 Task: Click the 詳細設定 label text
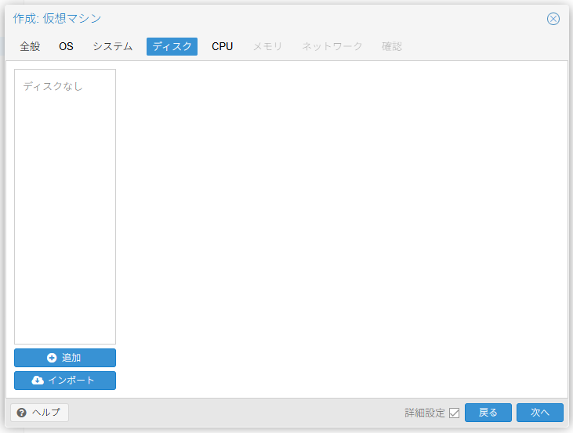point(424,413)
